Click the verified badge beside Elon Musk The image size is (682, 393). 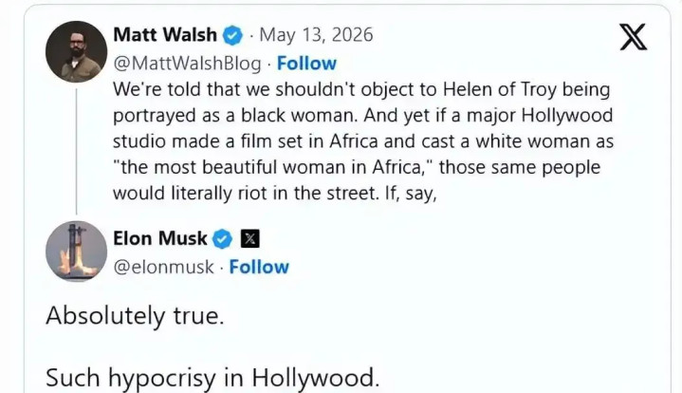(x=222, y=239)
